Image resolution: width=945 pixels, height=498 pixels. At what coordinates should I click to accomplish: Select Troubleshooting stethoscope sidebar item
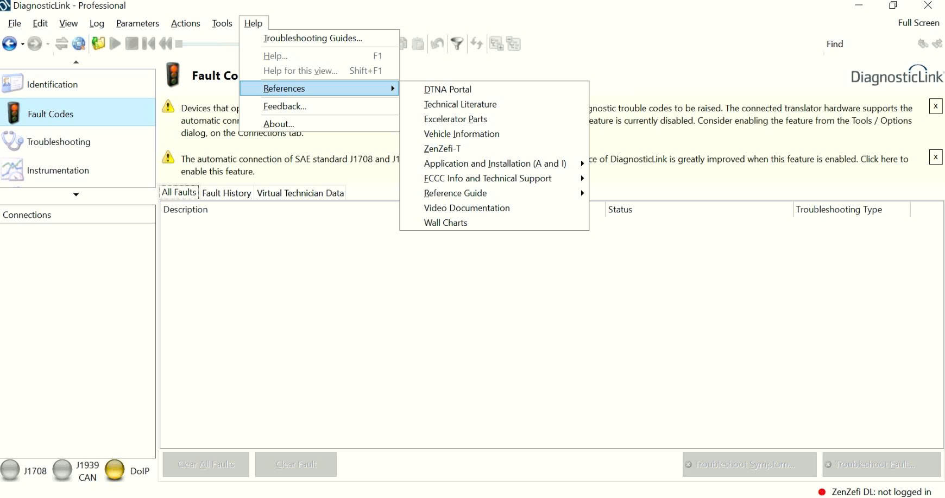[78, 141]
